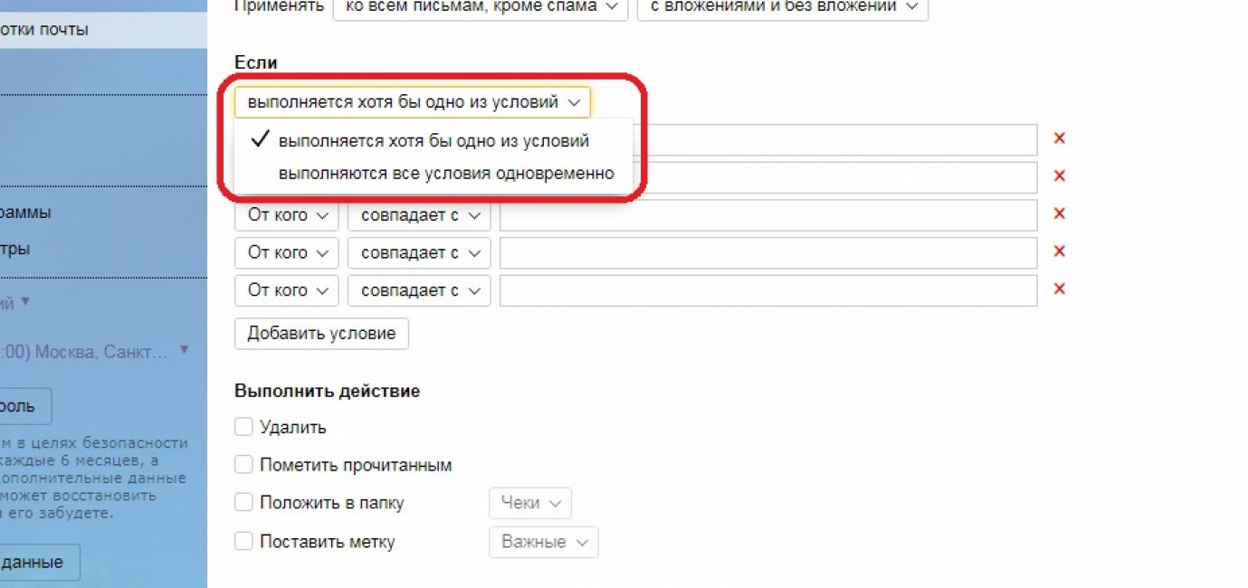Remove the third condition using its red cross
This screenshot has height=588, width=1248.
coord(1059,214)
